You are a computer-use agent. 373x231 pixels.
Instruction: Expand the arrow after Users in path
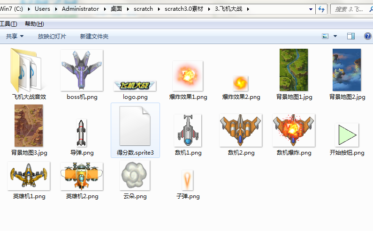pos(56,9)
